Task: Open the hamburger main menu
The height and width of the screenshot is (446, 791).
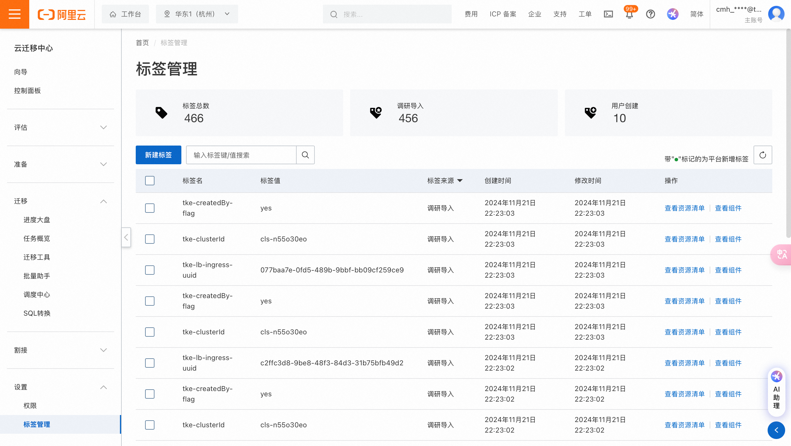Action: click(x=14, y=14)
